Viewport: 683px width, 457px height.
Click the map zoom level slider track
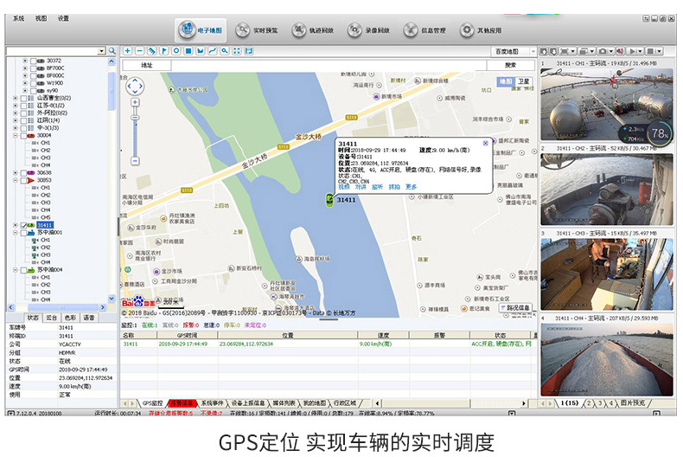pos(135,132)
